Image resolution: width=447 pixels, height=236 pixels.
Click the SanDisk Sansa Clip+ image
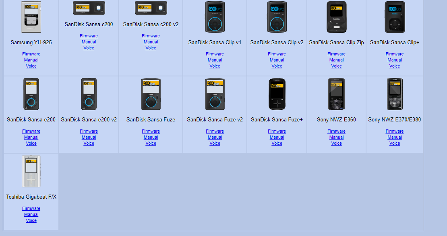point(395,17)
